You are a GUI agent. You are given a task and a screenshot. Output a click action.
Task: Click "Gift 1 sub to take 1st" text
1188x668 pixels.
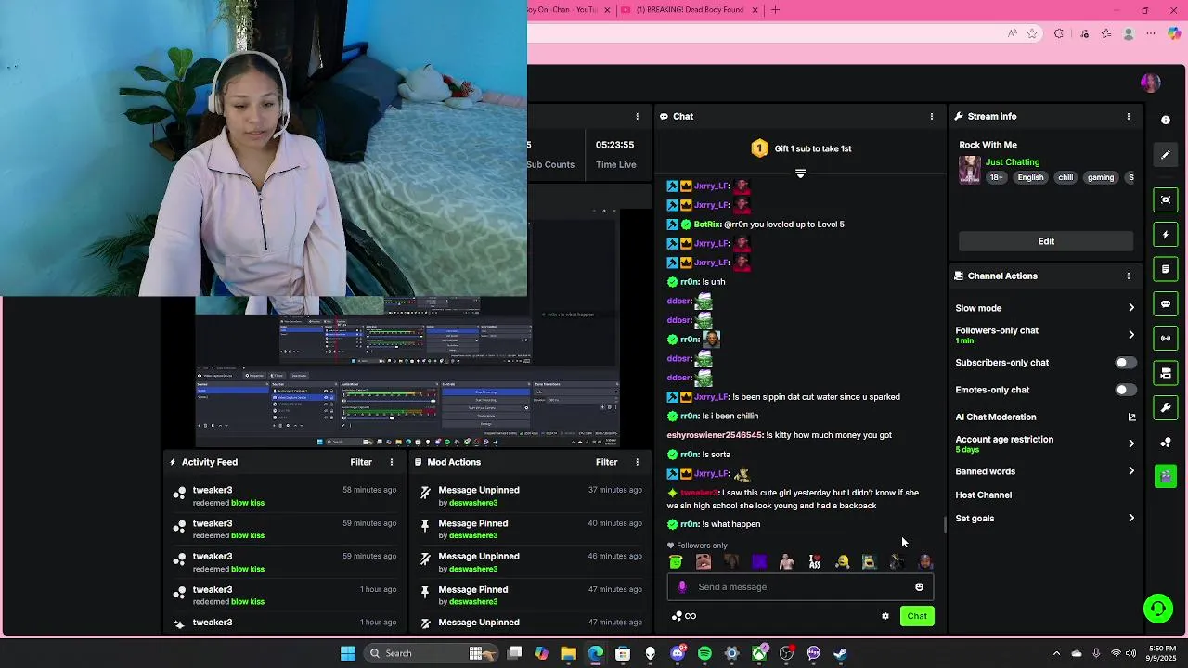(813, 148)
